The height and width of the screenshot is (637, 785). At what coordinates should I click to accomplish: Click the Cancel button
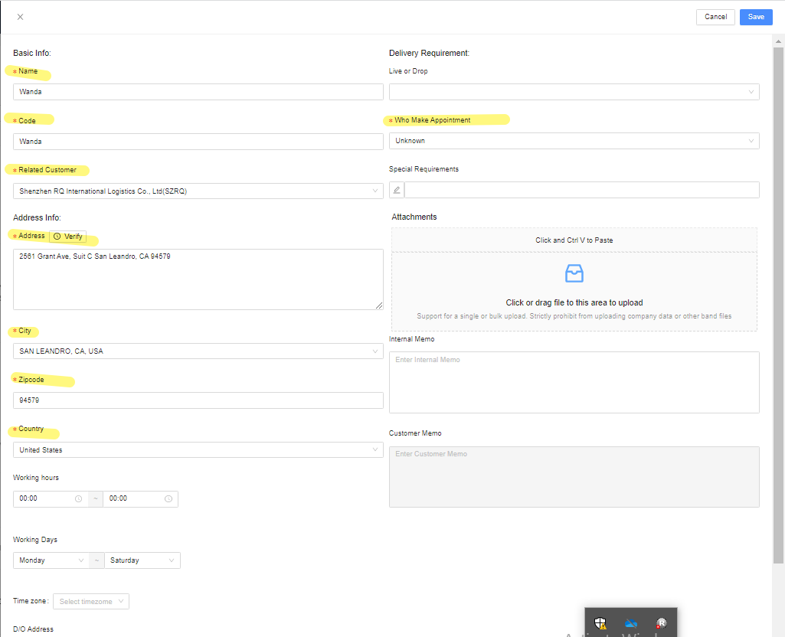[715, 17]
